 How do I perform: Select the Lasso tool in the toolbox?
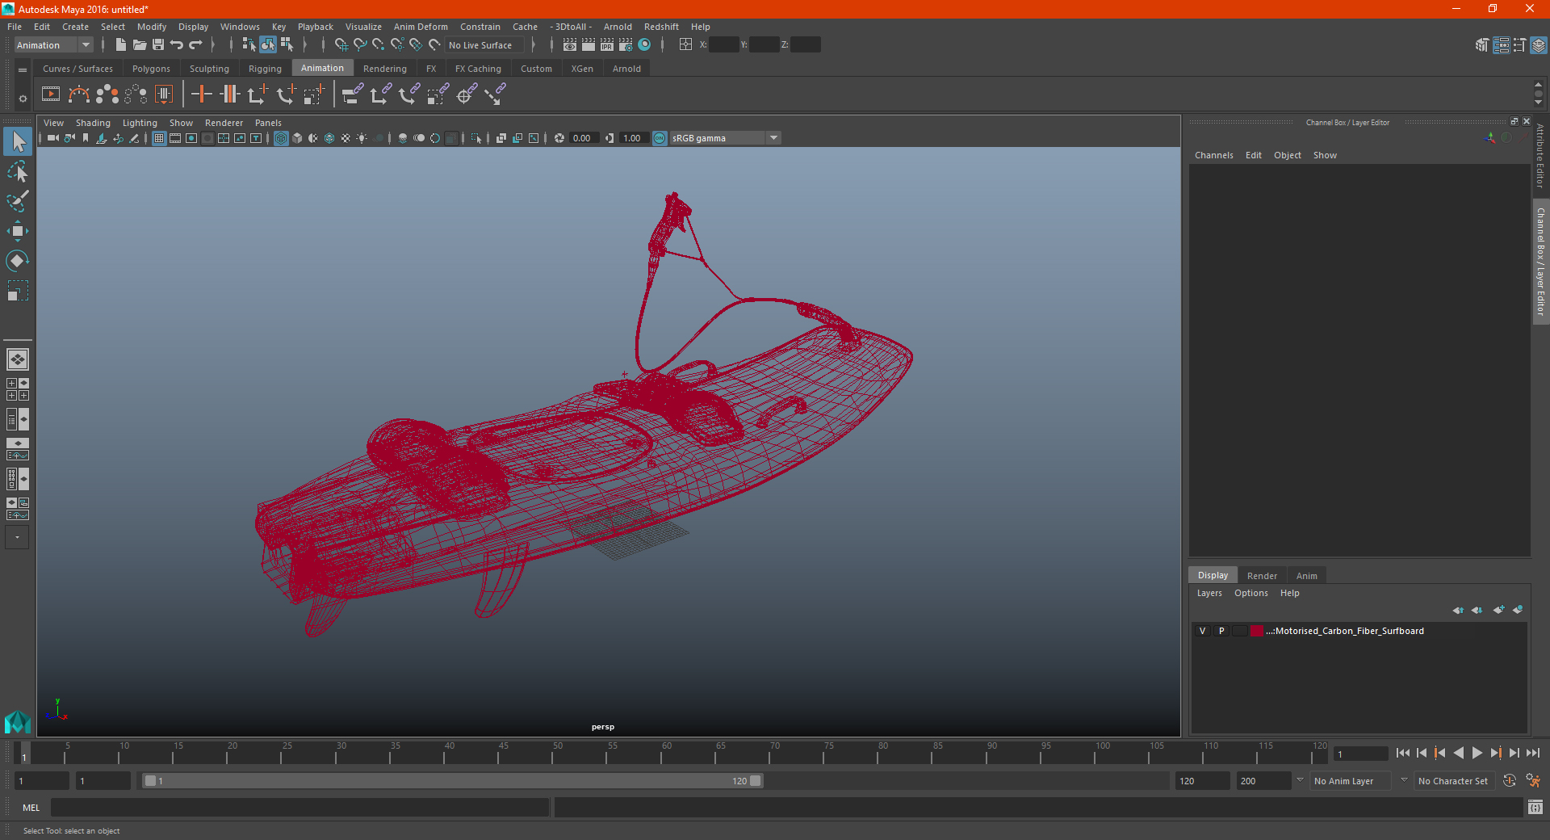(x=17, y=172)
